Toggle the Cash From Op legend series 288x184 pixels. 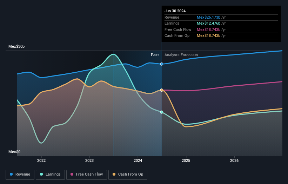128,175
